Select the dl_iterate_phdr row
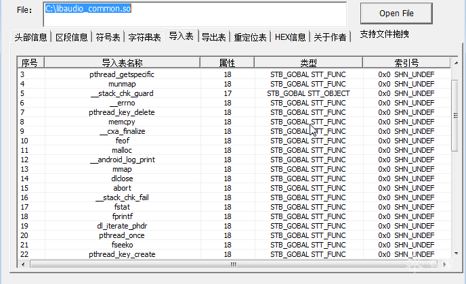The image size is (466, 284). [234, 226]
